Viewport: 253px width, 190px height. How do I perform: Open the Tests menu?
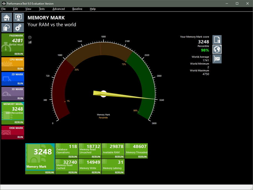[42, 9]
